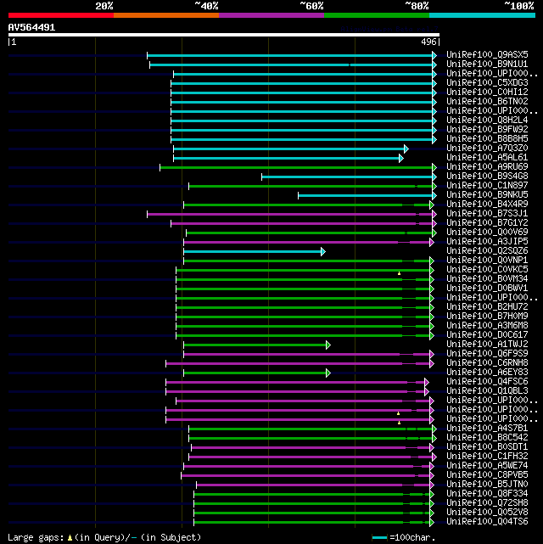Open the UniRef100_C0HI12 hit label

click(x=487, y=93)
